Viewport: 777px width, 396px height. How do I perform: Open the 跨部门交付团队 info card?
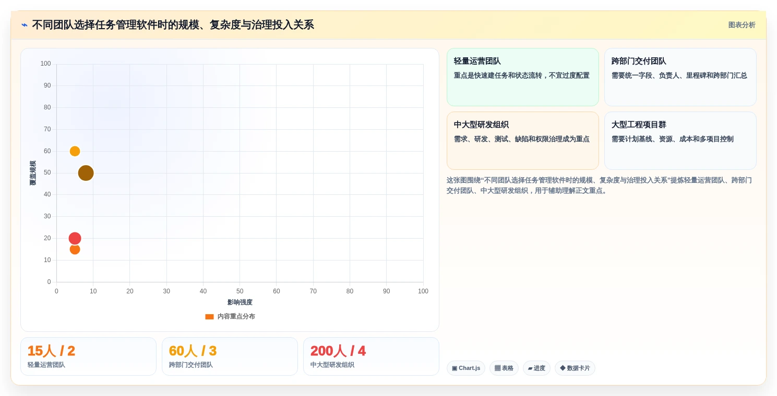[680, 77]
